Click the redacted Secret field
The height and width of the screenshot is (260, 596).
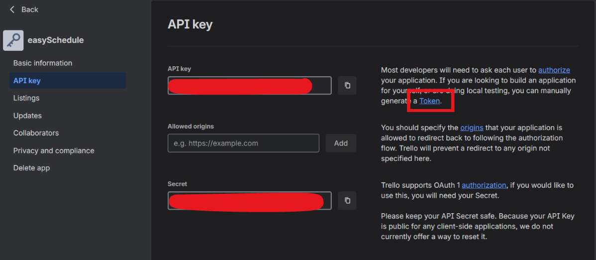(x=249, y=201)
